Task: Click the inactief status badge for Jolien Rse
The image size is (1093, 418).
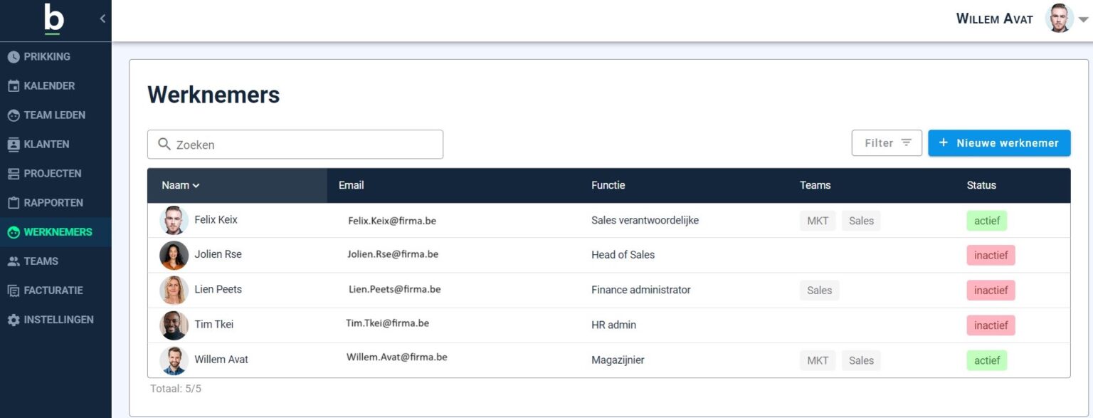Action: point(991,255)
